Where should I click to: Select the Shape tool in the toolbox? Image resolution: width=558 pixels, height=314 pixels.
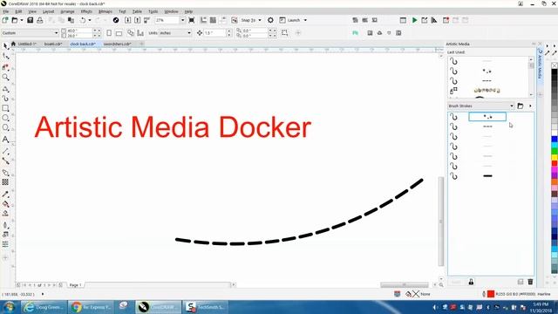(x=6, y=56)
